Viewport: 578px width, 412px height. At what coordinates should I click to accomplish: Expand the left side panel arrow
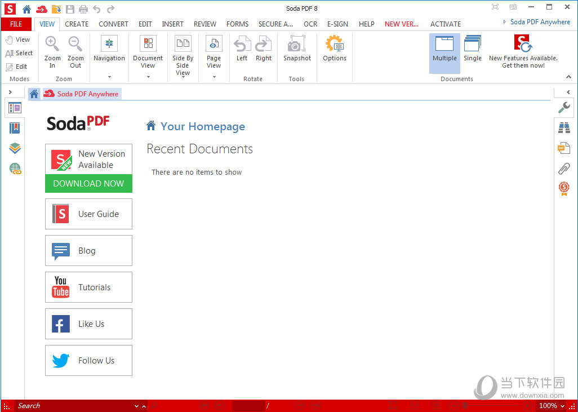[x=10, y=92]
